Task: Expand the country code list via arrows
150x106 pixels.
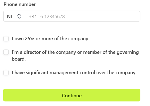Action: 19,16
